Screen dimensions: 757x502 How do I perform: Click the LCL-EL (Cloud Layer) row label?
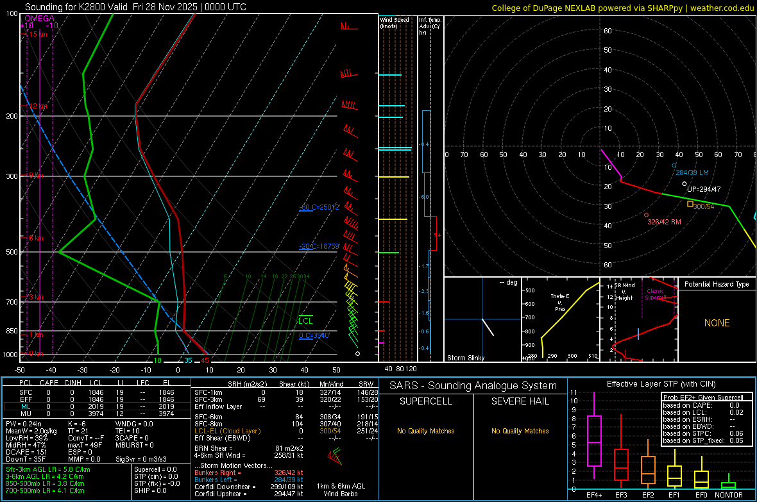click(227, 431)
